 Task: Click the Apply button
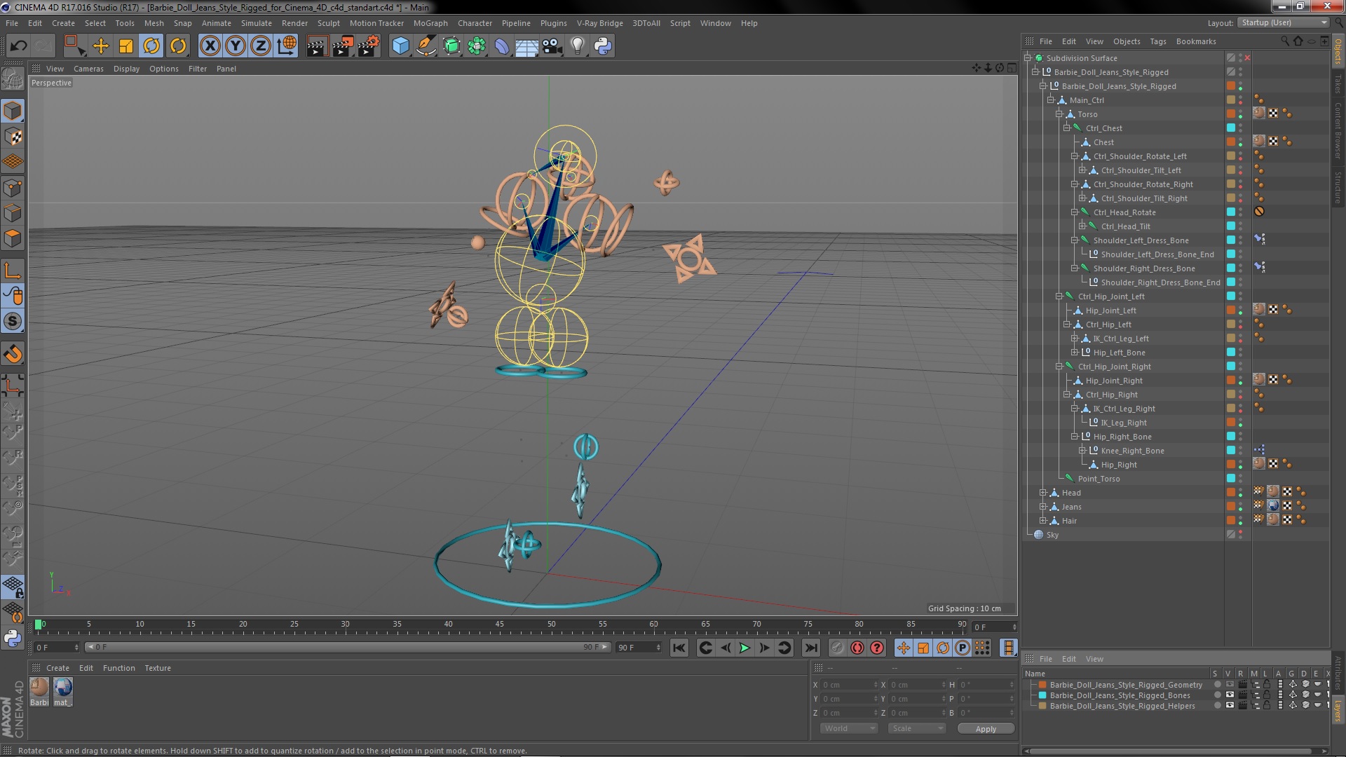(986, 729)
